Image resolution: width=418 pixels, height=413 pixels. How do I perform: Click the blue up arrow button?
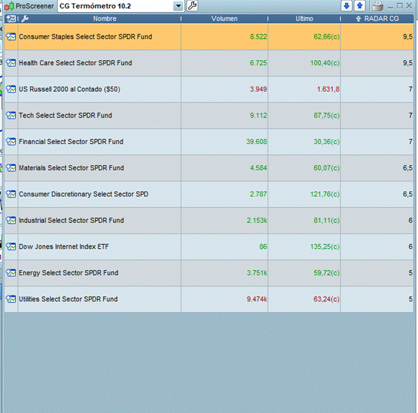coord(359,6)
